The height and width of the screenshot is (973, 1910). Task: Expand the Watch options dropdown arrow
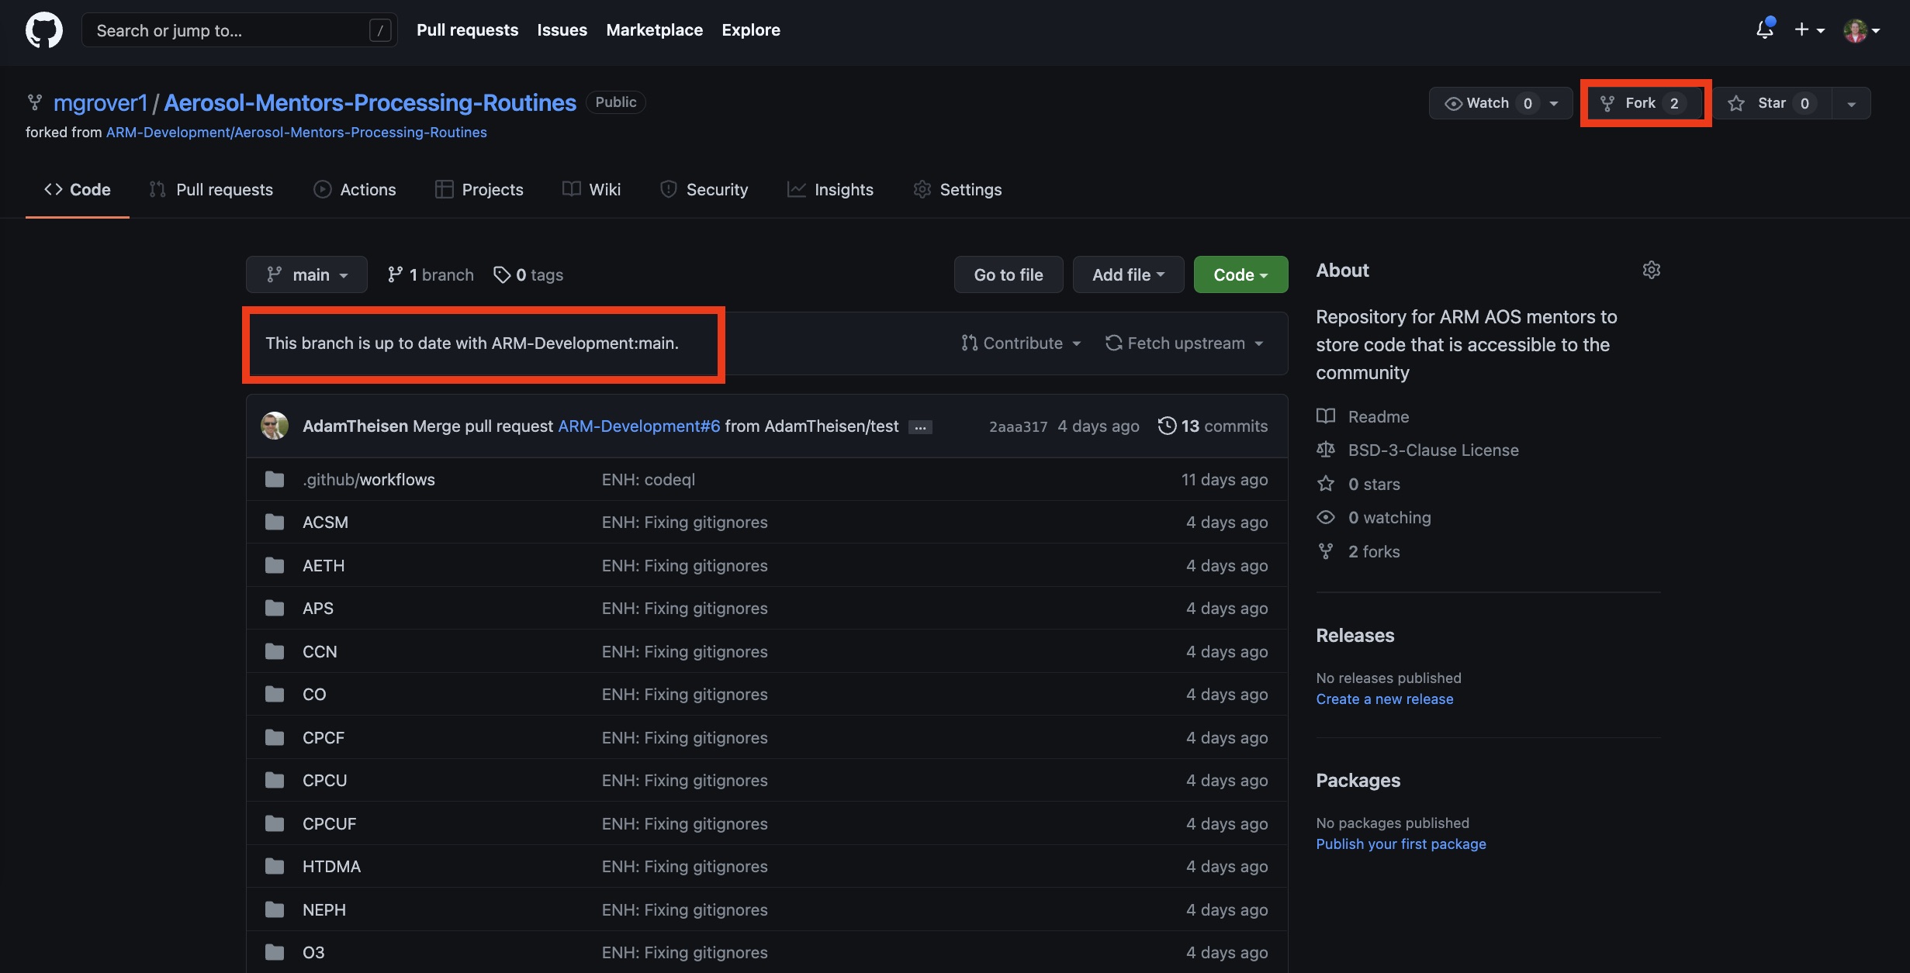click(x=1554, y=103)
